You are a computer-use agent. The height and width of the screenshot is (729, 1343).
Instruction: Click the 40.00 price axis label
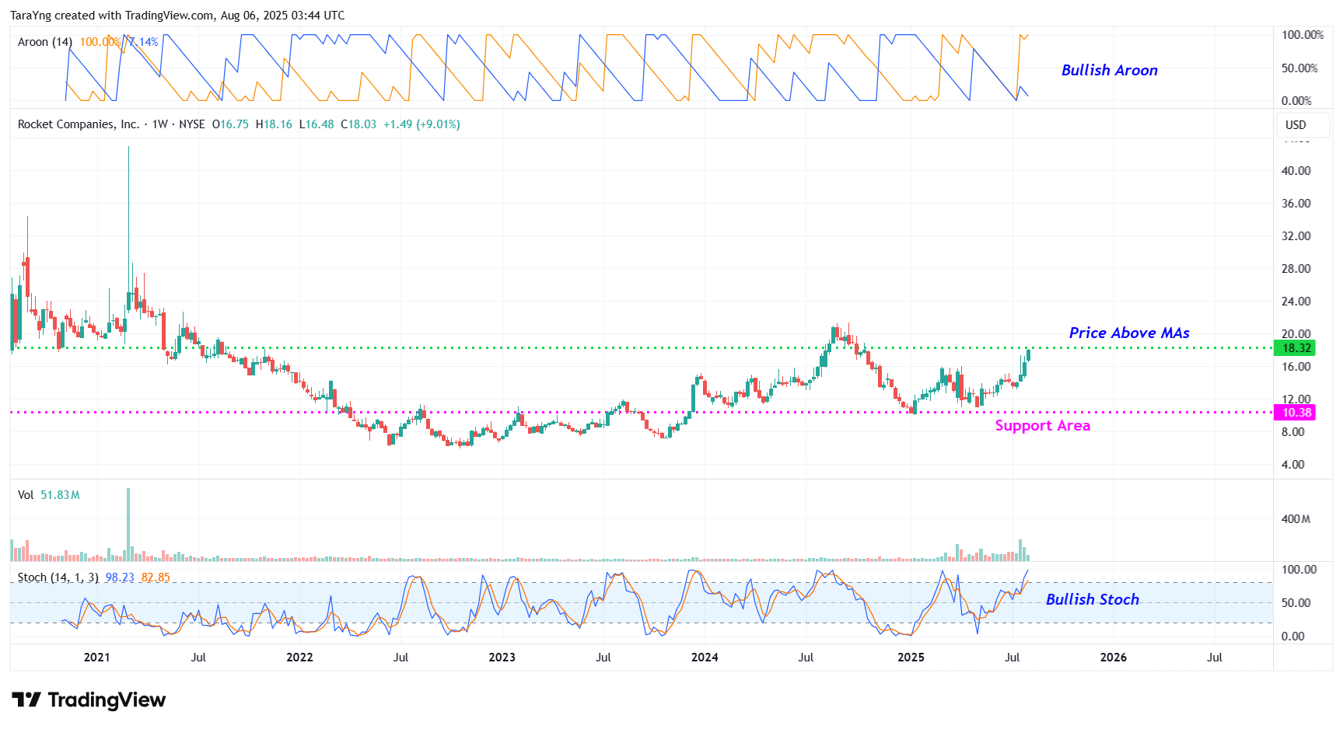pos(1296,171)
